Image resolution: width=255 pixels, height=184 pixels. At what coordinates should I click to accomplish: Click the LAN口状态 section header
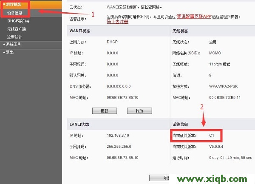pyautogui.click(x=79, y=124)
